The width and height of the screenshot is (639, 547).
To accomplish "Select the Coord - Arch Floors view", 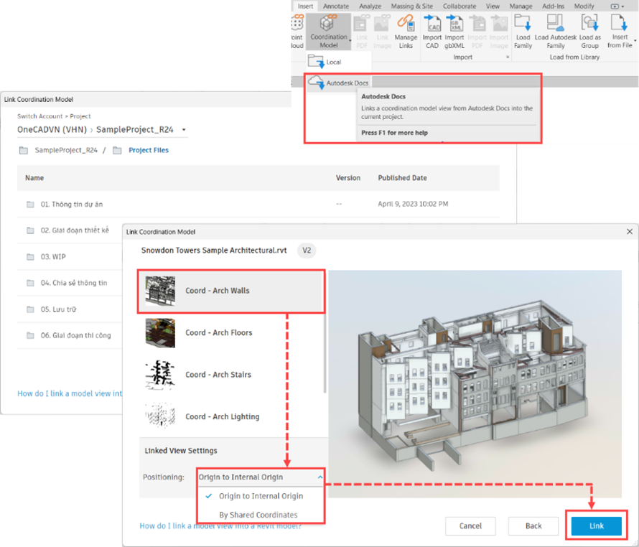I will 231,332.
